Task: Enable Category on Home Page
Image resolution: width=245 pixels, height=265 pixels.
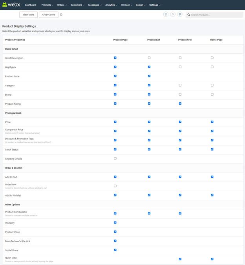Action: point(212,85)
